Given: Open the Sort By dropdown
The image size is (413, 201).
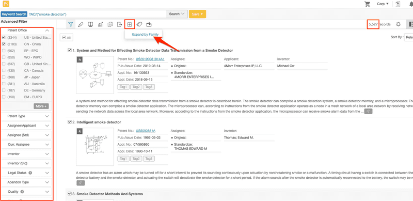Looking at the screenshot, I should point(408,37).
